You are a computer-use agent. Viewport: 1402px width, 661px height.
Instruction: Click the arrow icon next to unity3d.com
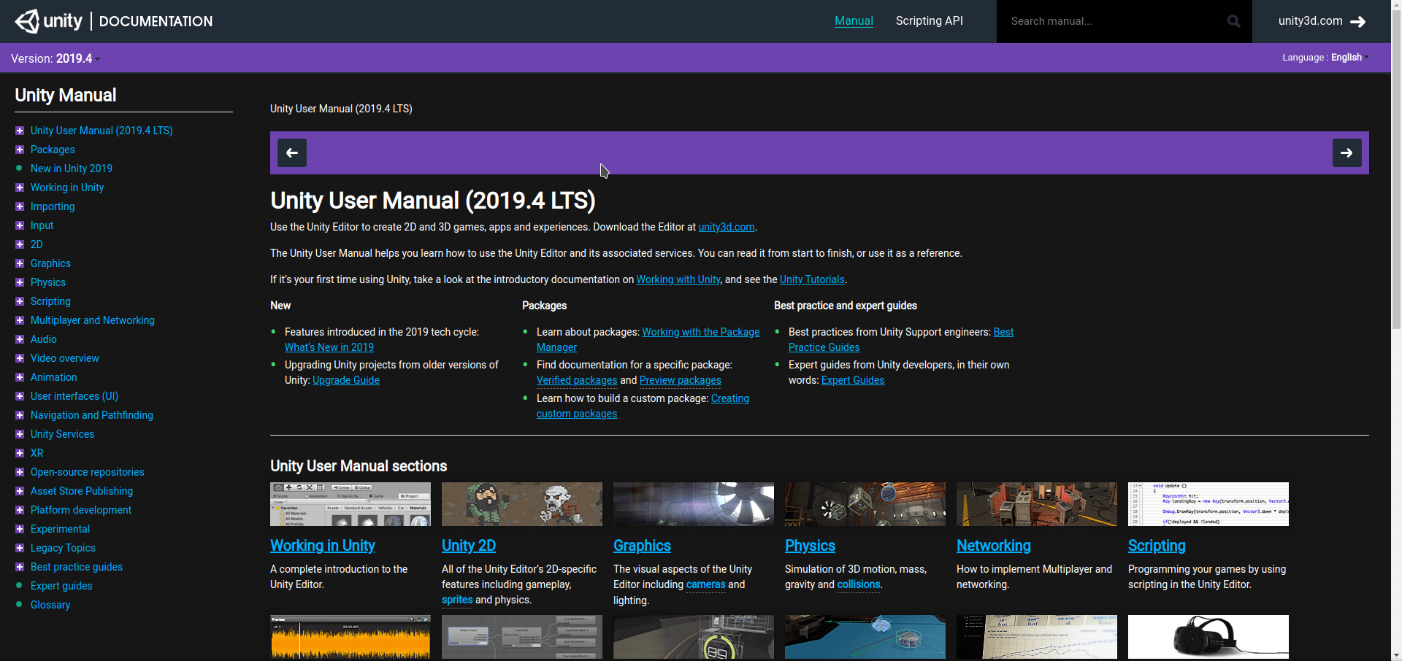(1360, 22)
